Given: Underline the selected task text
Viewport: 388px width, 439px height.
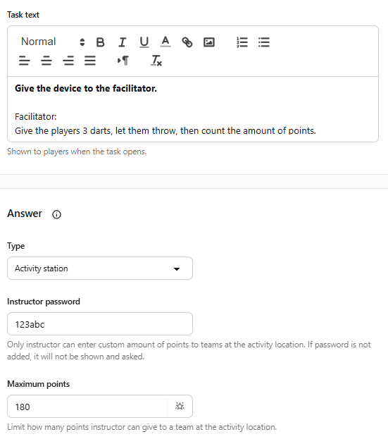Looking at the screenshot, I should coord(144,42).
